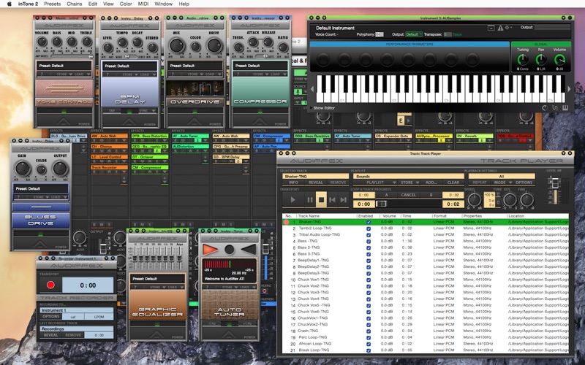Open the STORE dropdown in Track Player
585x365 pixels.
(x=409, y=182)
